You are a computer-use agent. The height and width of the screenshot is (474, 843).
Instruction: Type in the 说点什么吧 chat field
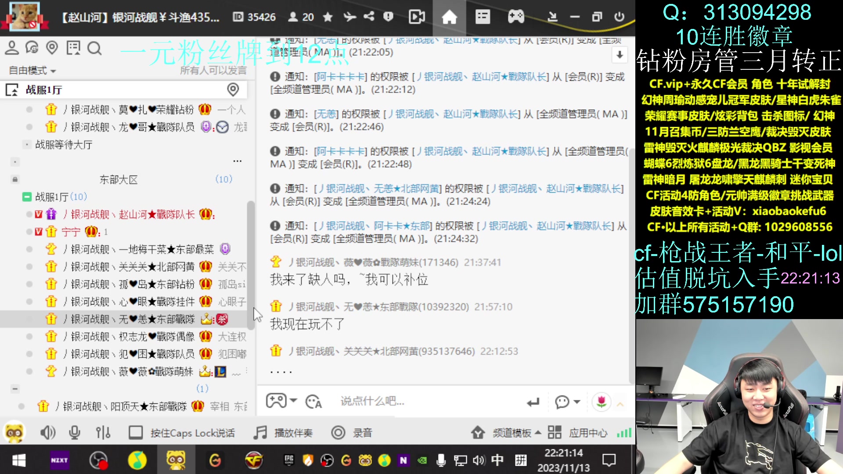(x=428, y=401)
